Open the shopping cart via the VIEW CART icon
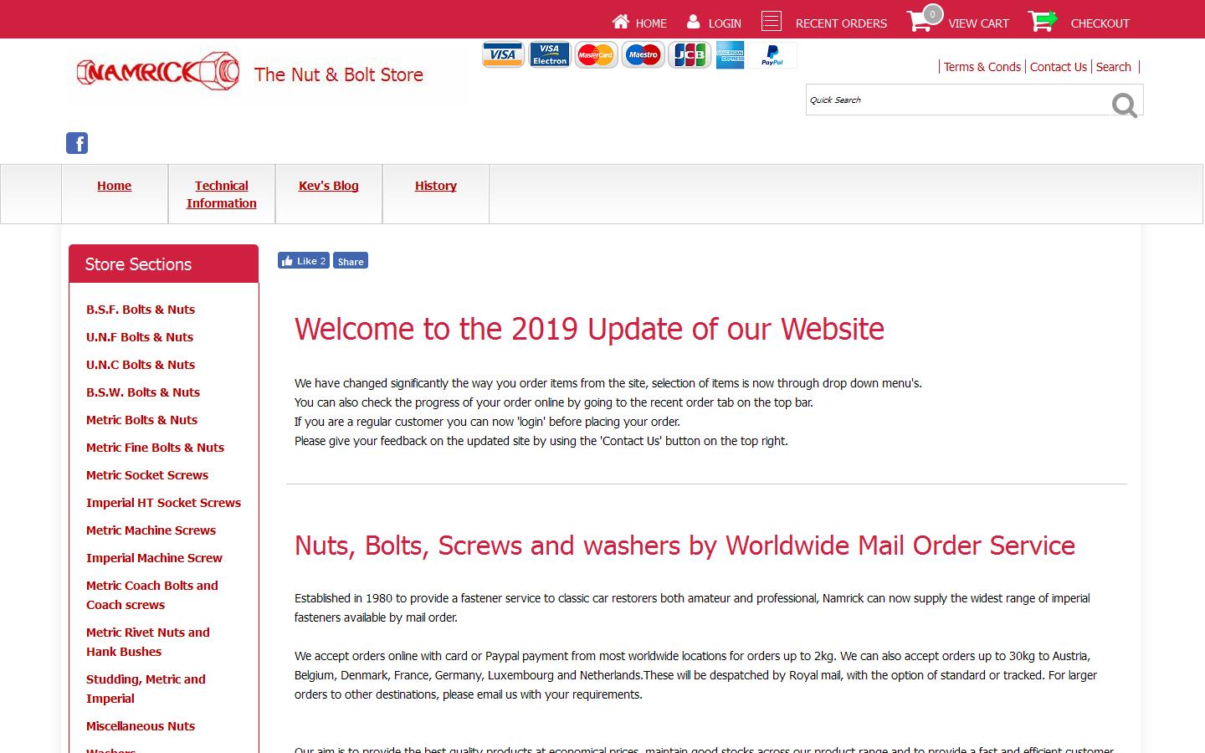Screen dimensions: 1205x753 (920, 21)
